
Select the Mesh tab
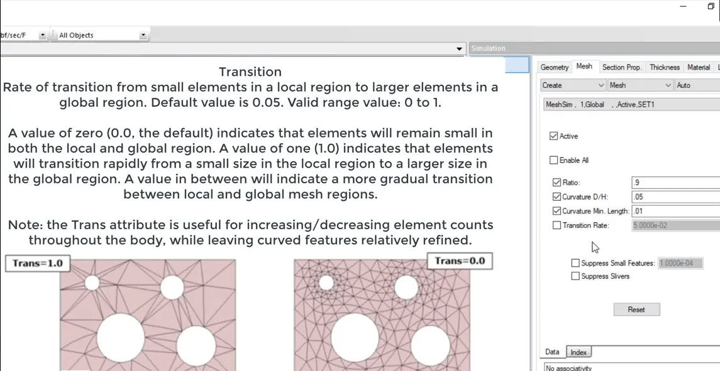pos(585,65)
